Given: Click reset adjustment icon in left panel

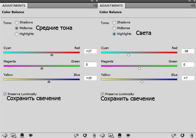Looking at the screenshot, I should pos(85,135).
